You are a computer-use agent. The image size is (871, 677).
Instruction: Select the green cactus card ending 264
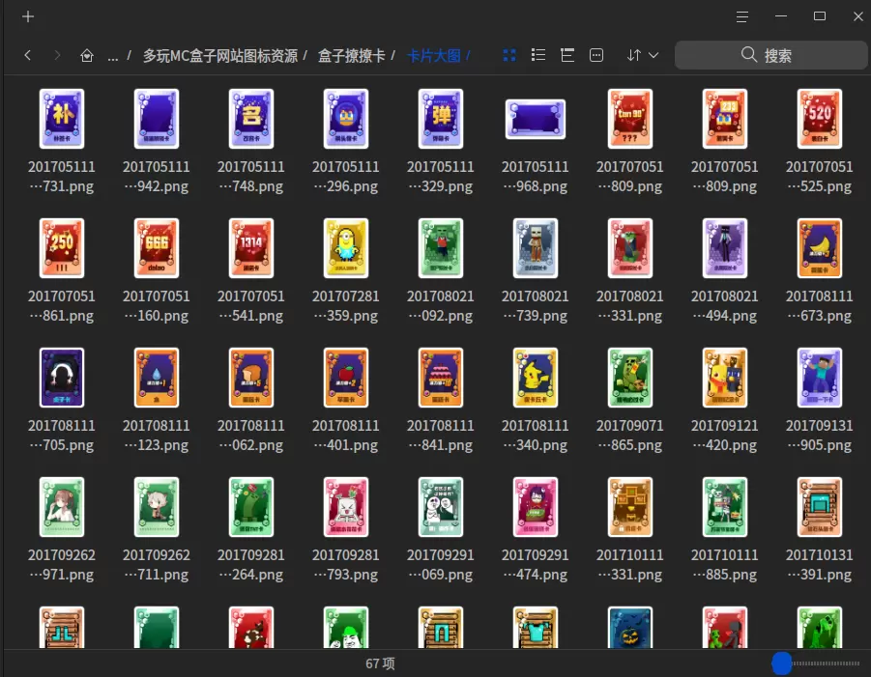click(x=251, y=507)
